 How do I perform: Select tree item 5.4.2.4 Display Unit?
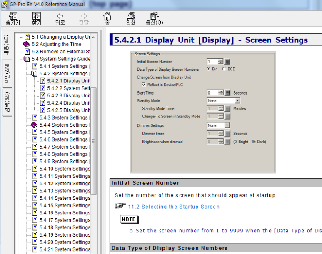pos(69,103)
